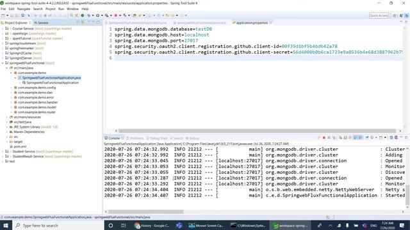The width and height of the screenshot is (410, 230).
Task: Click the External Tools run icon
Action: (107, 15)
